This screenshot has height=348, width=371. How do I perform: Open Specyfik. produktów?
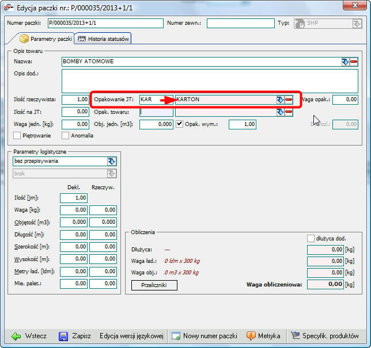[325, 336]
